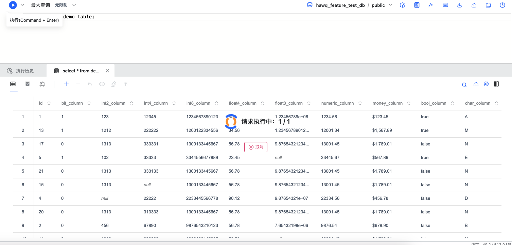Close the 'select * from de...' result tab

coord(107,71)
